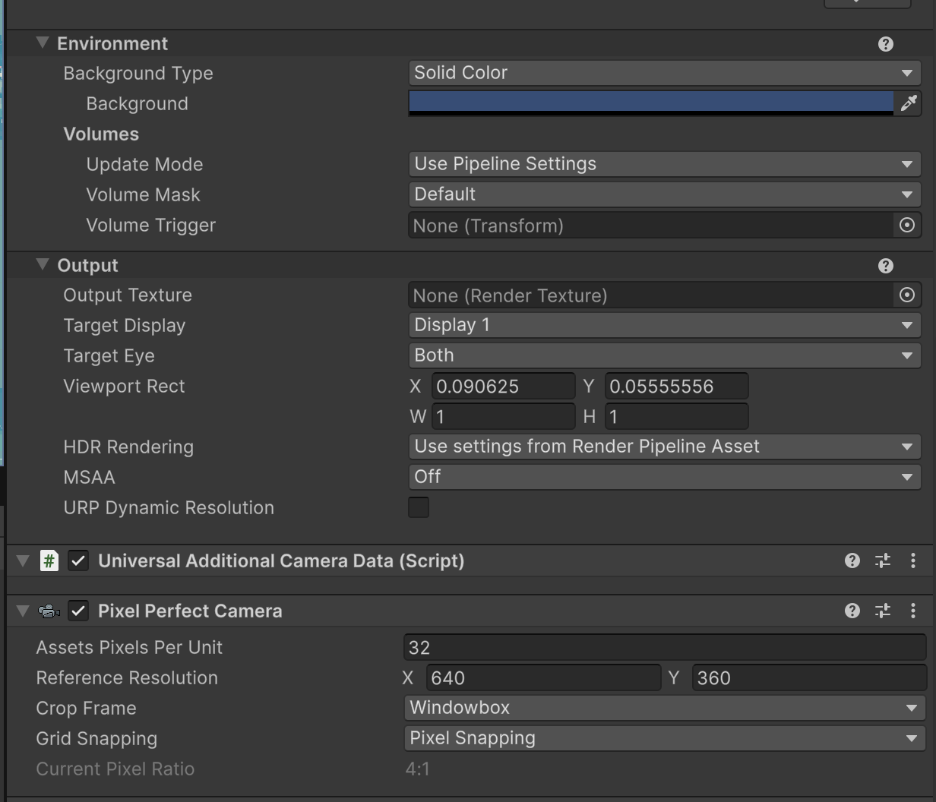936x802 pixels.
Task: Open help for Pixel Perfect Camera component
Action: (x=852, y=611)
